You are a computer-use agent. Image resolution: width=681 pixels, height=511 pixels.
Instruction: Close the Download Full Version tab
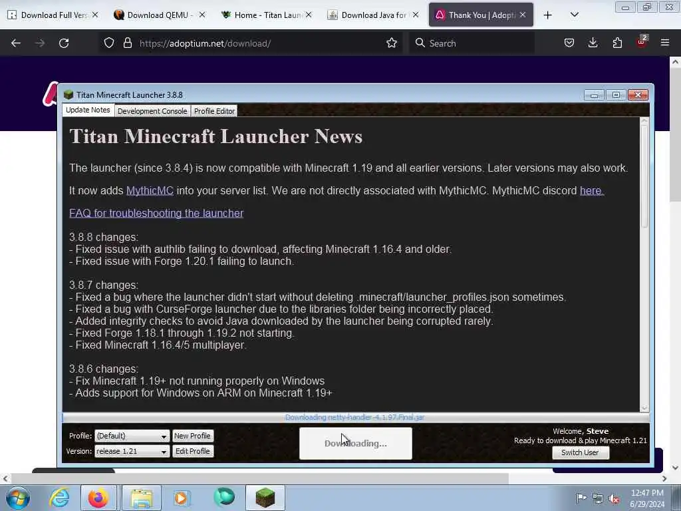click(x=95, y=15)
